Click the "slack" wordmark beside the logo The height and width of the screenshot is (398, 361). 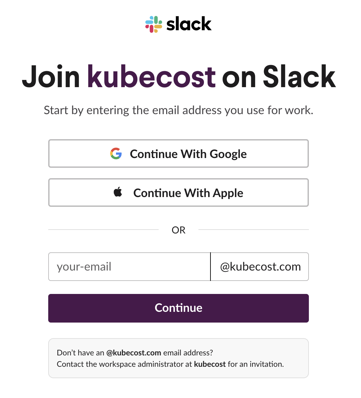(188, 24)
